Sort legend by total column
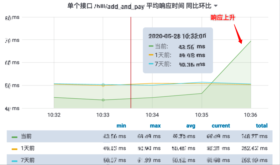Screen dimensions: 280x165 pyautogui.click(x=262, y=126)
